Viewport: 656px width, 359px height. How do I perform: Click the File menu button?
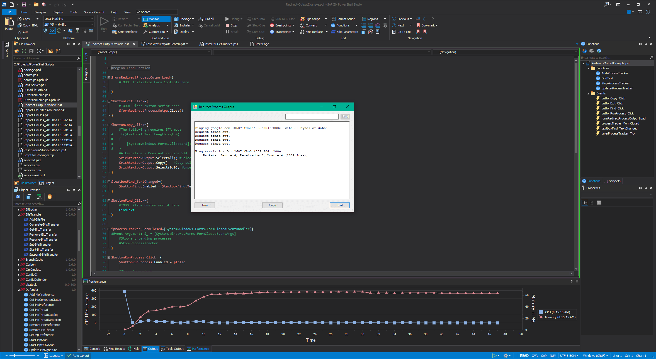coord(9,12)
